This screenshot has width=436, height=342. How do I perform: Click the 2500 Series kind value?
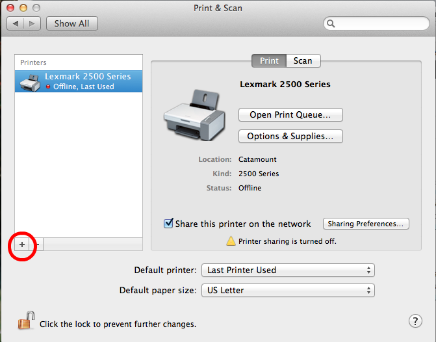click(x=259, y=174)
